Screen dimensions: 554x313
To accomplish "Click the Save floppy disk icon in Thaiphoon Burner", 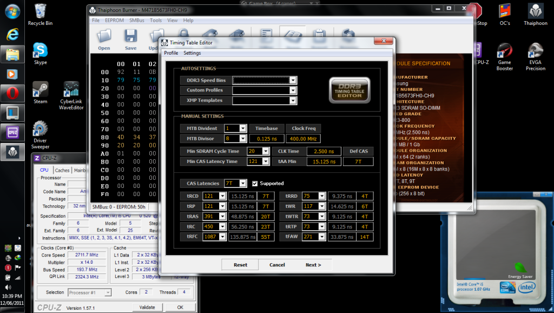I will click(130, 36).
